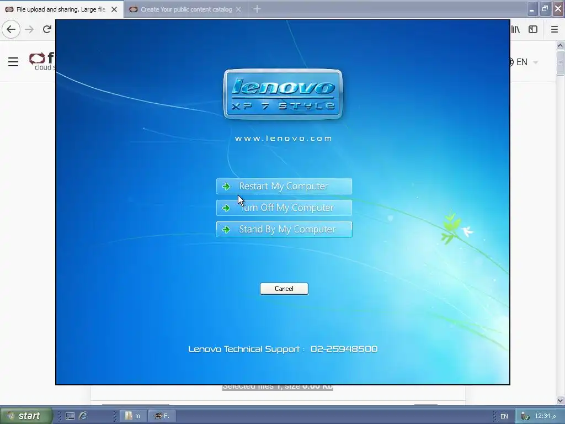
Task: Open the browser application menu
Action: 555,30
